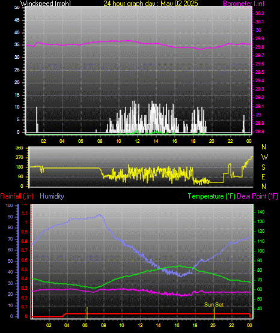Click the 40 temperature scale value
280x333 pixels.
pos(260,308)
